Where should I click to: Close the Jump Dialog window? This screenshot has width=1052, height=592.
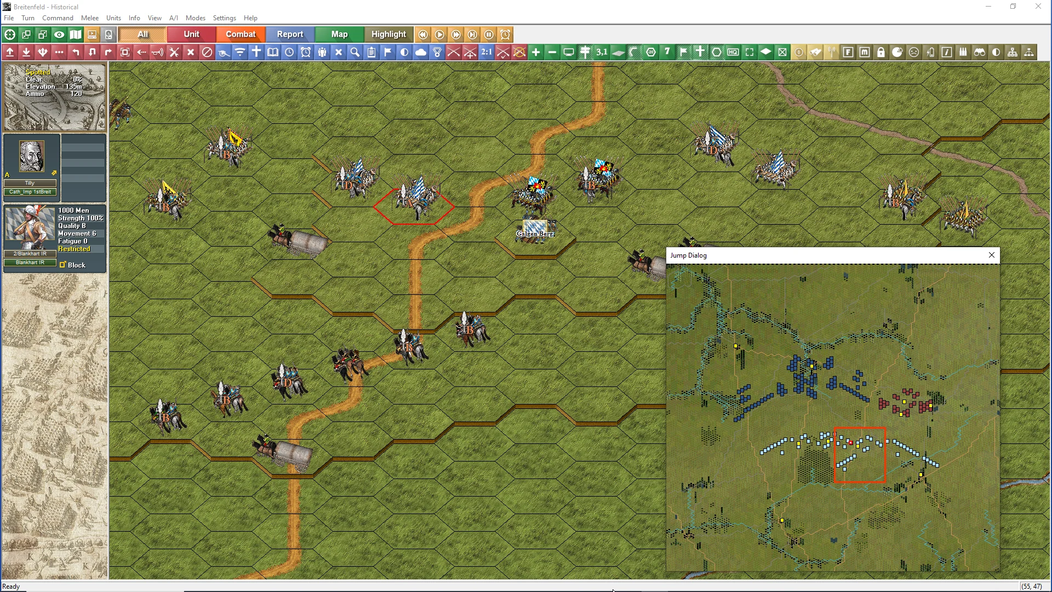[x=991, y=255]
